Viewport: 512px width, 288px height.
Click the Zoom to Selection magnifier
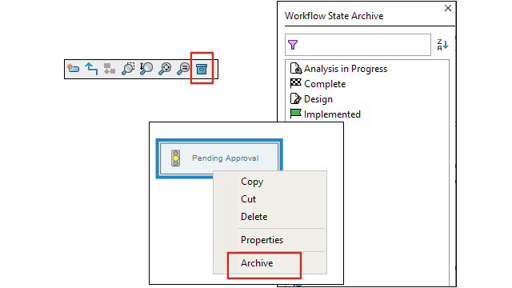pos(183,69)
